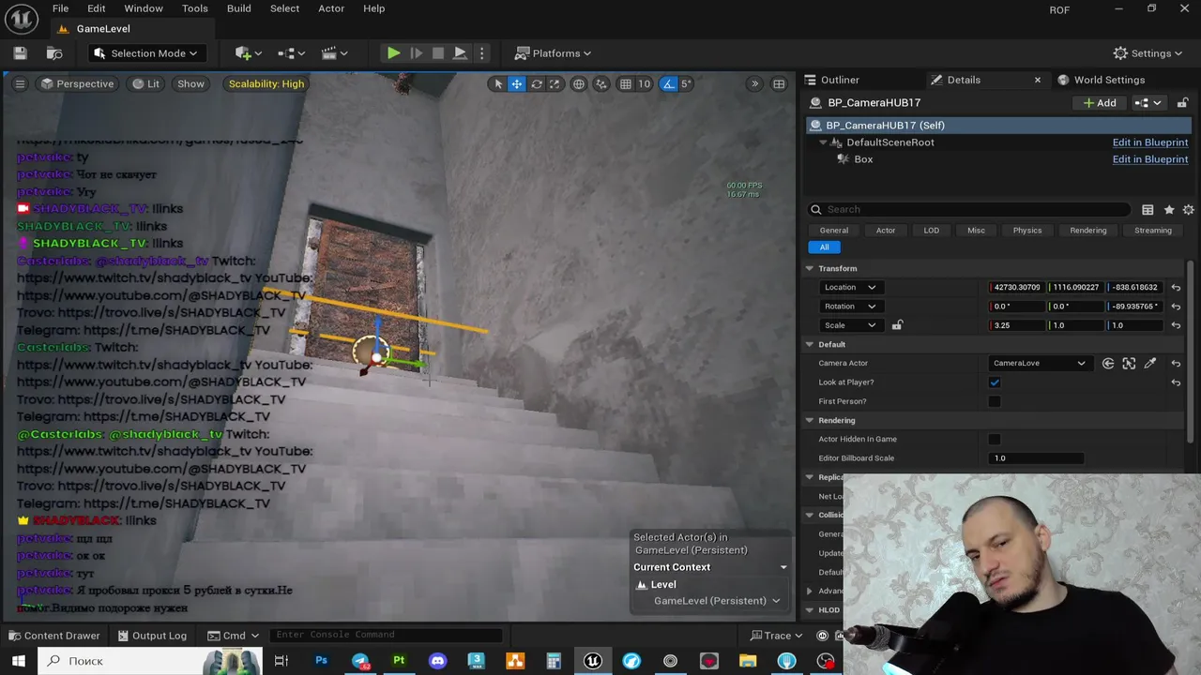
Task: Pick Camera Actor from scene eyedropper icon
Action: click(x=1150, y=364)
